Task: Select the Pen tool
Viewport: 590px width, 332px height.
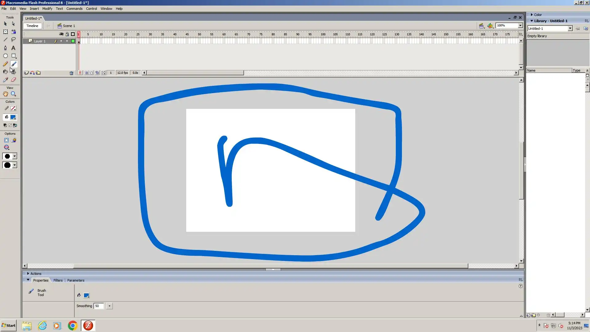Action: pos(5,48)
